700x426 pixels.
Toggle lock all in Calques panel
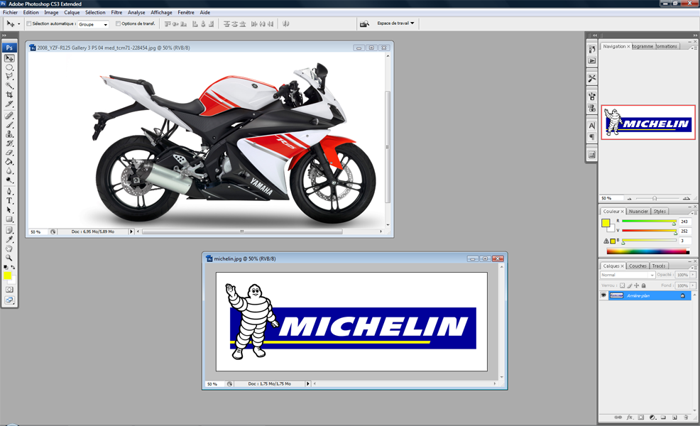click(x=644, y=285)
